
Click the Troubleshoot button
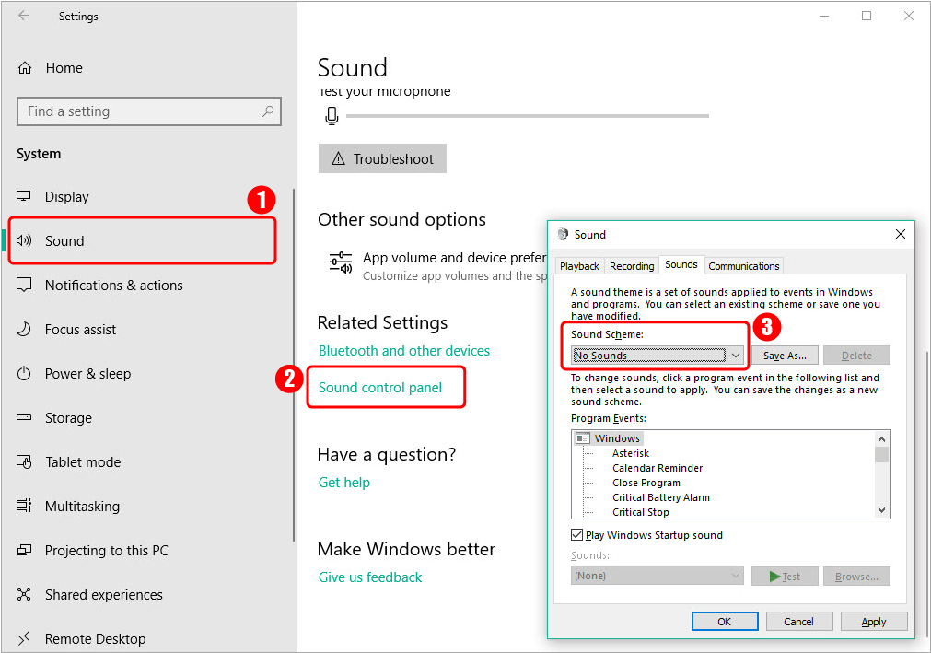(382, 158)
